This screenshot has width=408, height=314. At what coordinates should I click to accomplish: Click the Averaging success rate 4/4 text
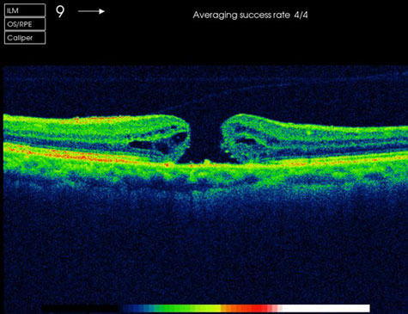(x=250, y=15)
